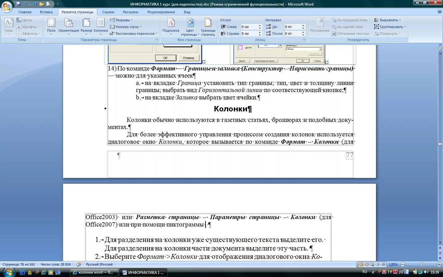Viewport: 443px width, 277px height.
Task: Click page indicator Страница: 78 из 161
Action: 19,264
